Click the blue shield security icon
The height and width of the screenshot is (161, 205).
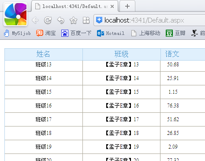coord(99,20)
